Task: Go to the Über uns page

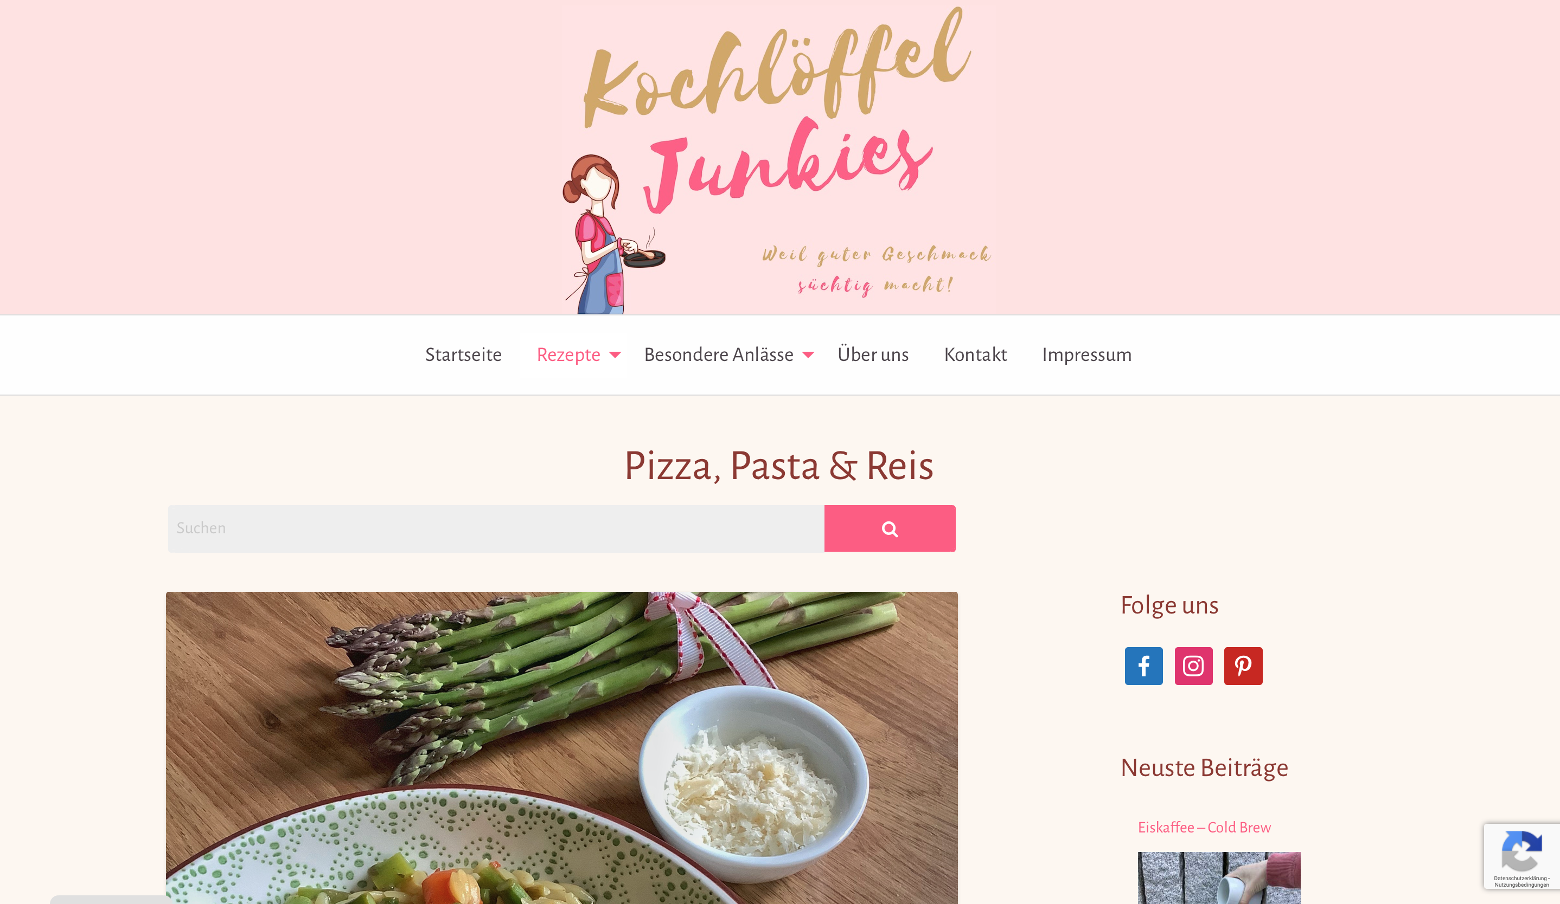Action: (873, 354)
